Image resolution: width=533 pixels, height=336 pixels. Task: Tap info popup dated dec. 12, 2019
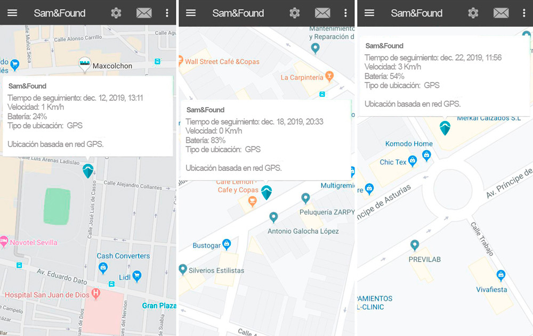point(88,116)
